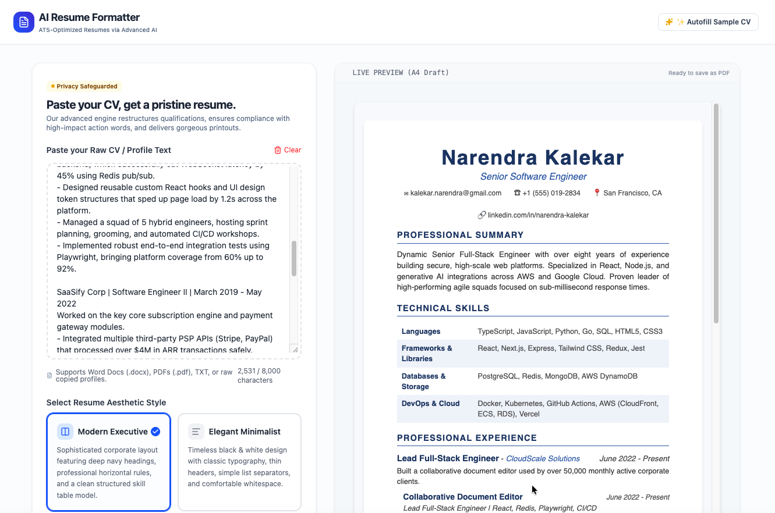Click the blue checkmark on Modern Executive
This screenshot has width=775, height=513.
(x=155, y=432)
